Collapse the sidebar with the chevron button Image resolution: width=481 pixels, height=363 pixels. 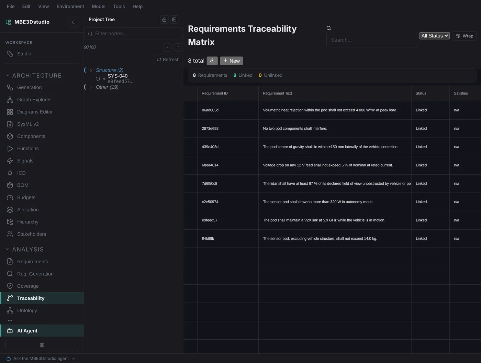[x=73, y=22]
